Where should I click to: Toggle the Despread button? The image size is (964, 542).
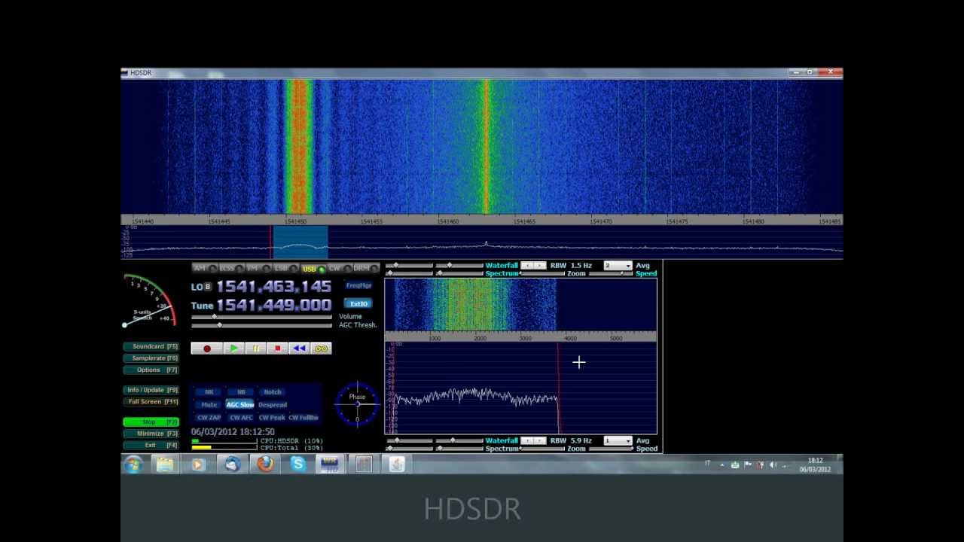[273, 405]
